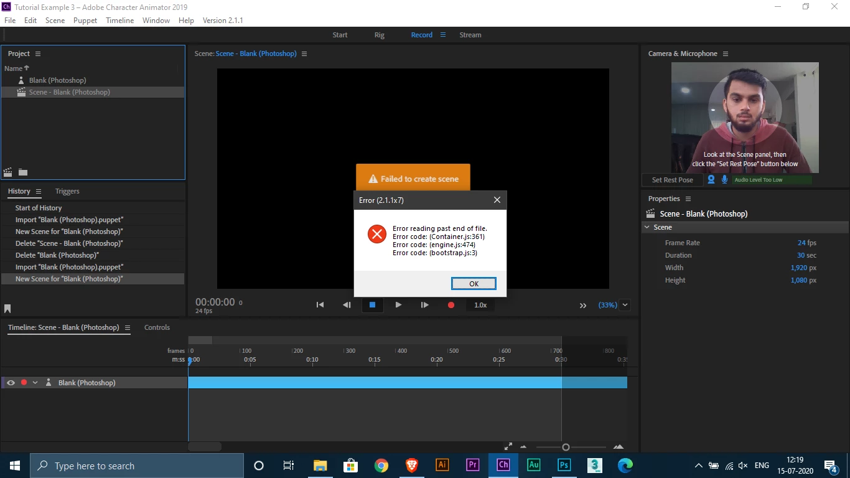
Task: Open the Camera & Microphone panel menu
Action: pos(726,54)
